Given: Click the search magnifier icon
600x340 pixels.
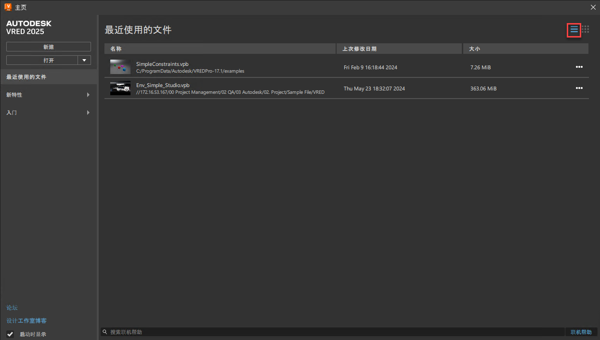Looking at the screenshot, I should click(x=104, y=332).
